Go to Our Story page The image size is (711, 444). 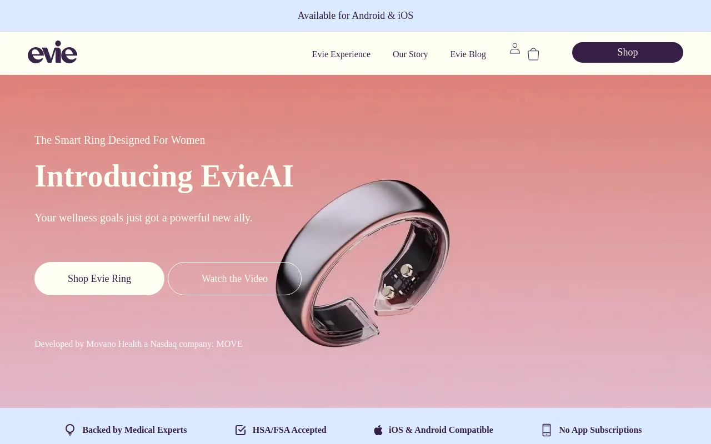coord(410,54)
